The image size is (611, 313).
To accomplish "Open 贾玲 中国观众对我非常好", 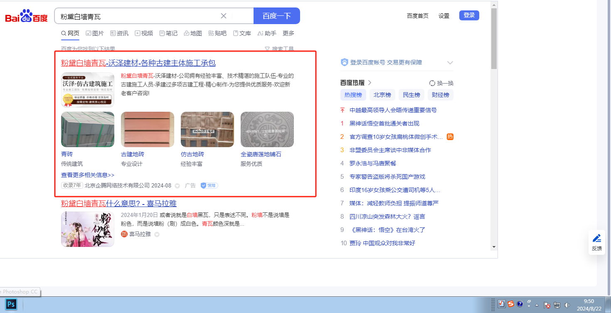I will (382, 243).
